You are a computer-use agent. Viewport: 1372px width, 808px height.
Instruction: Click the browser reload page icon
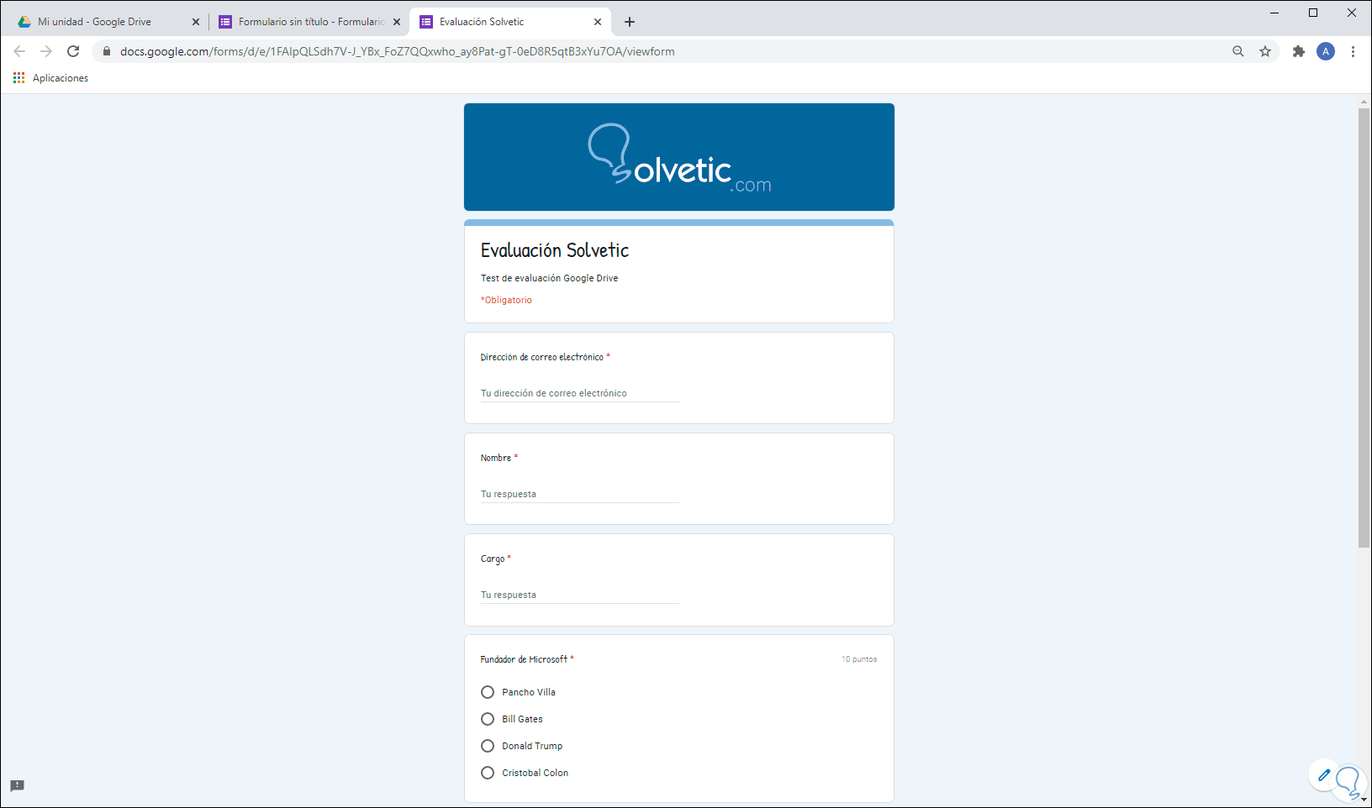(x=73, y=51)
